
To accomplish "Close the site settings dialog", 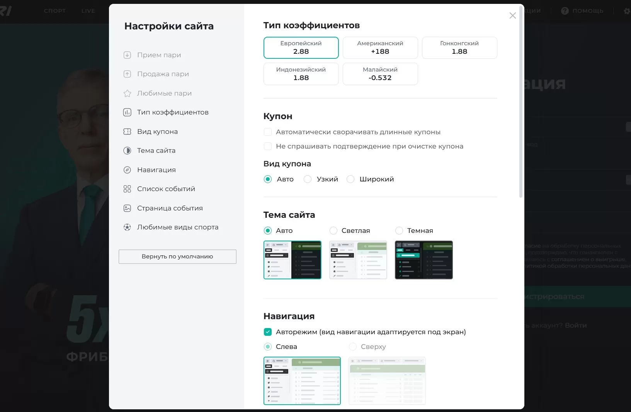I will 512,15.
